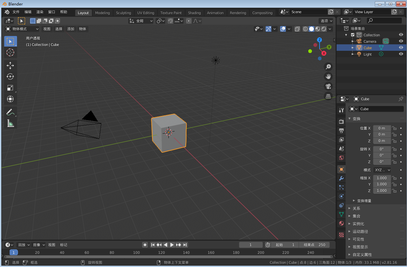
Task: Activate the Transform tool
Action: click(x=10, y=99)
